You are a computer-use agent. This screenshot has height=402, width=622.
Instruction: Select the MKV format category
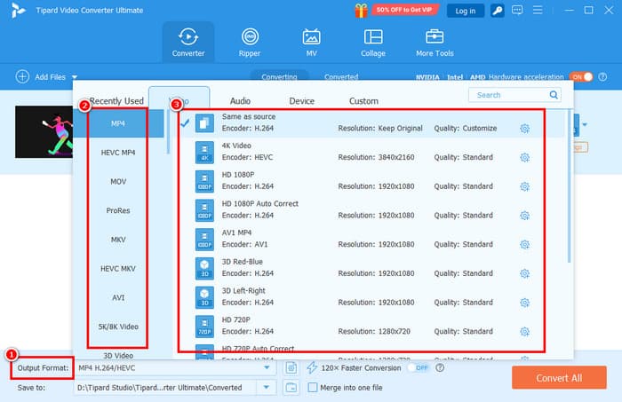tap(118, 240)
